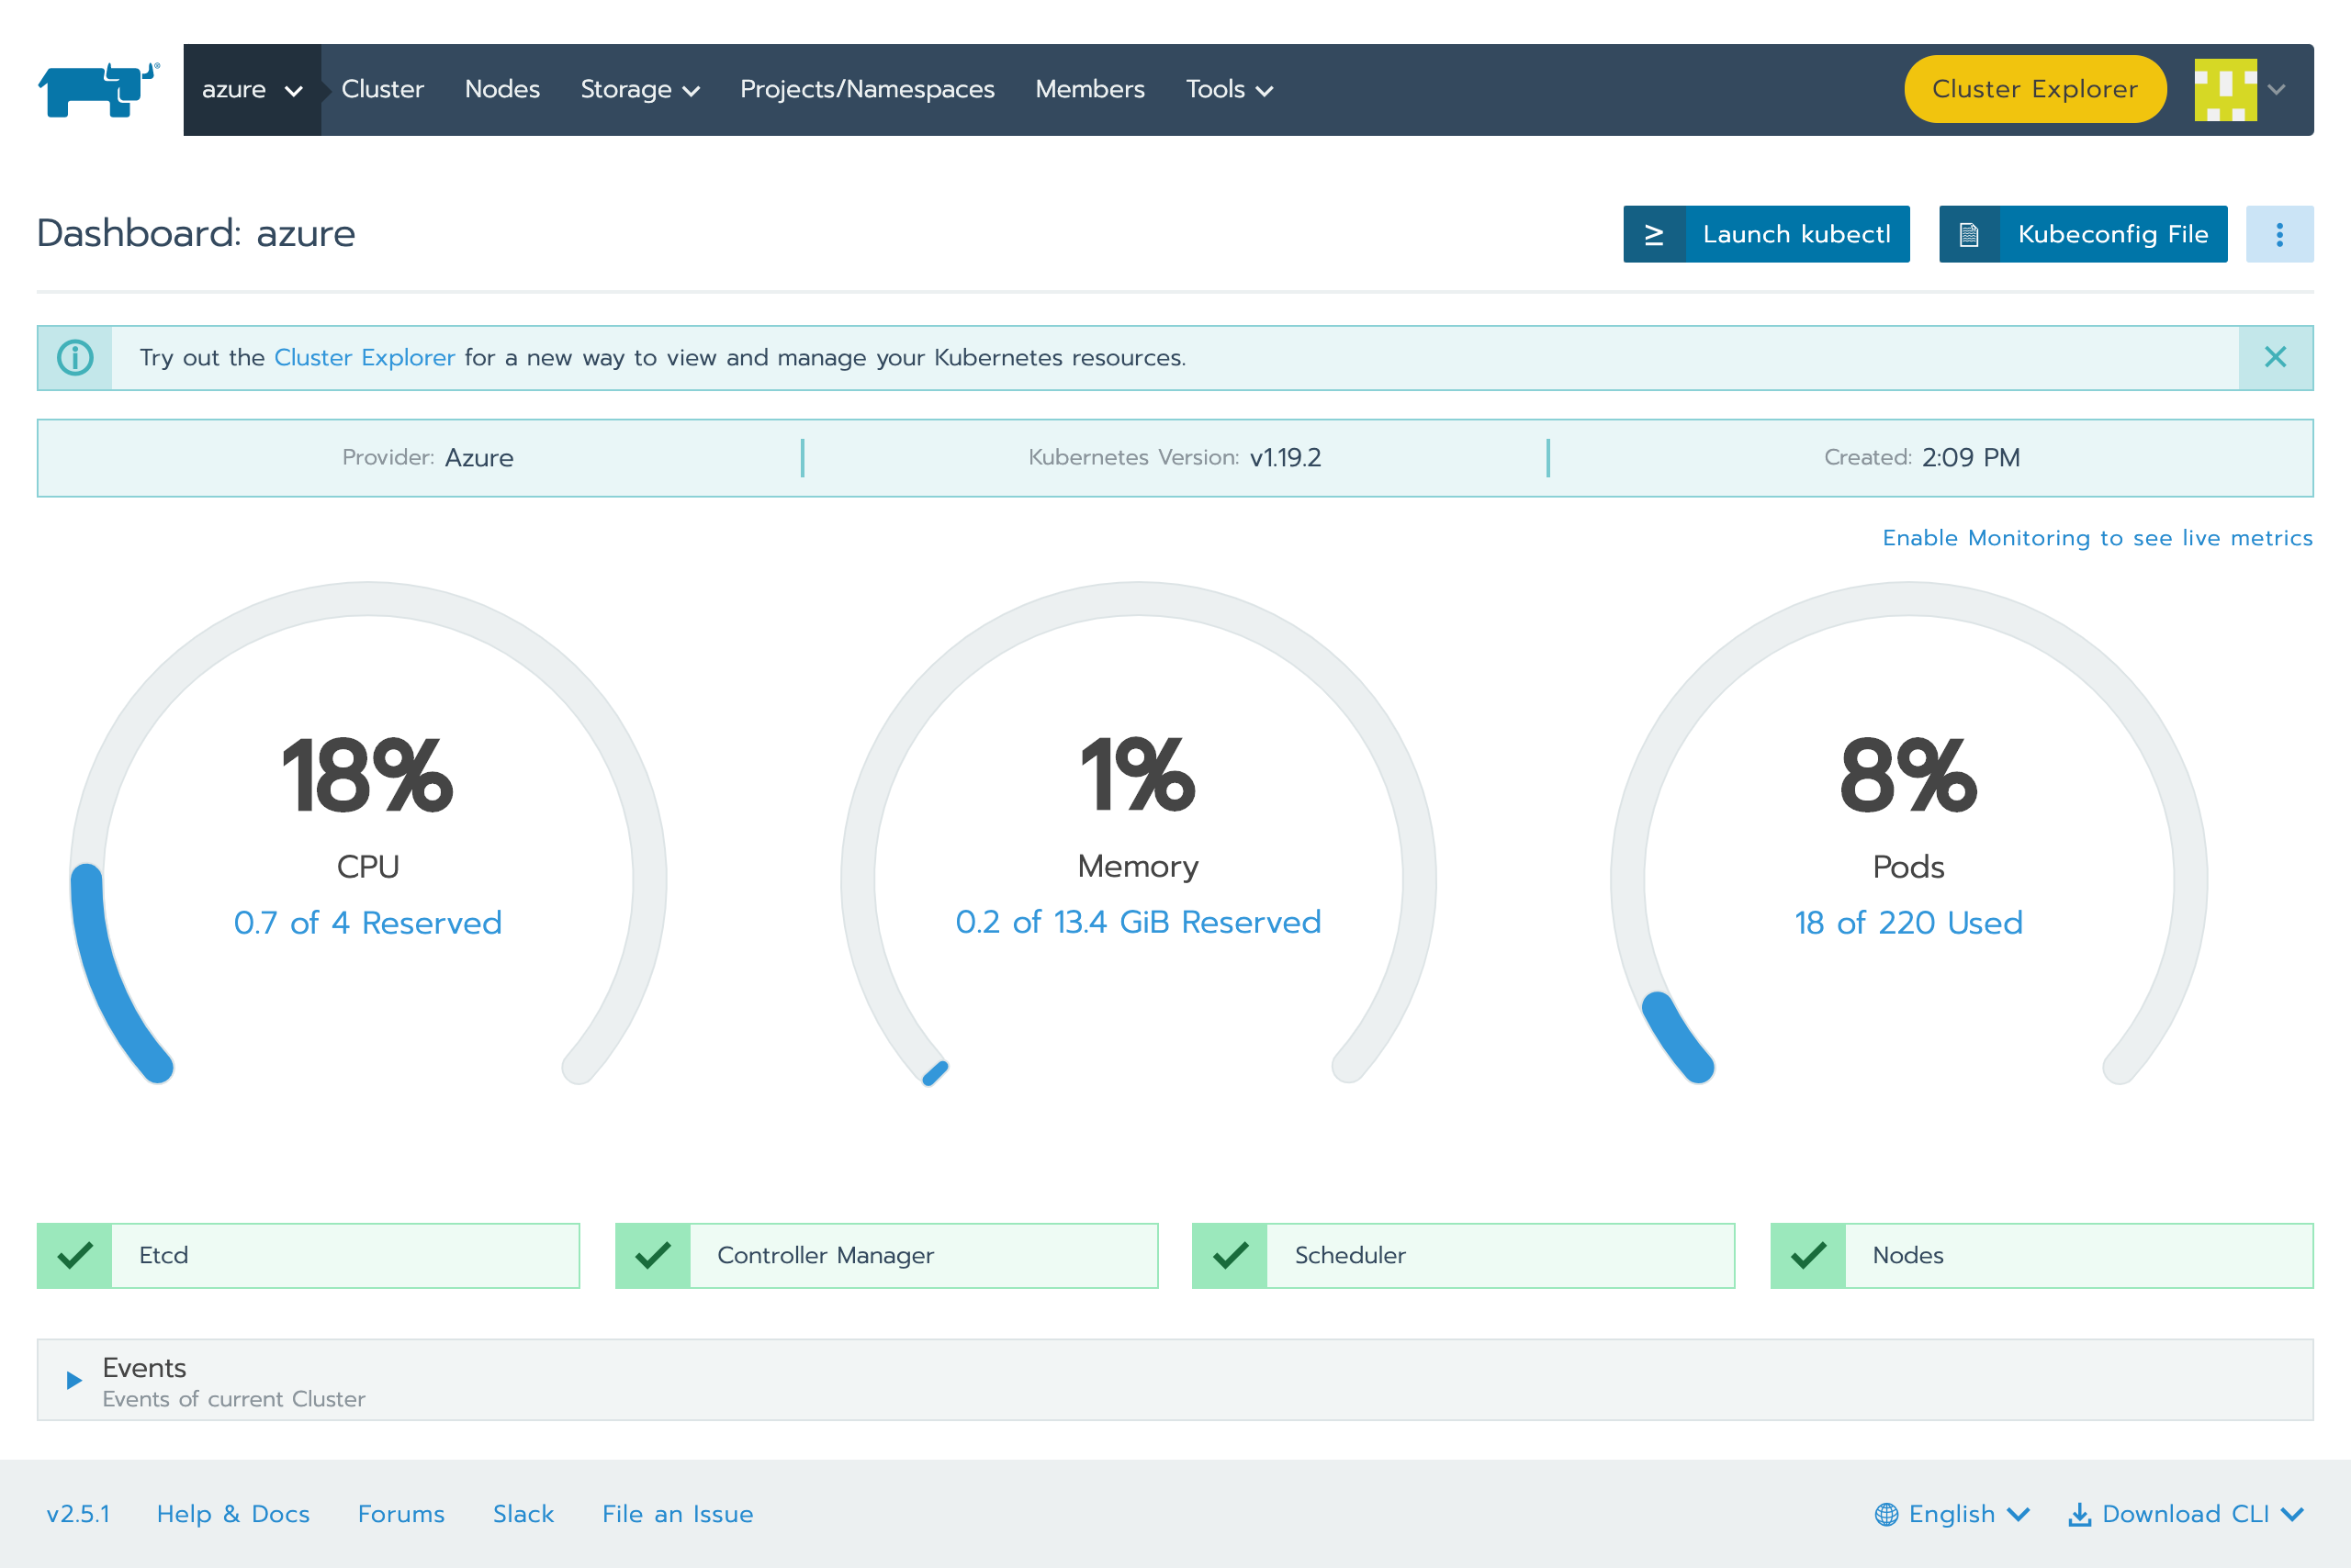Viewport: 2351px width, 1568px height.
Task: Go to the Nodes tab
Action: coord(502,90)
